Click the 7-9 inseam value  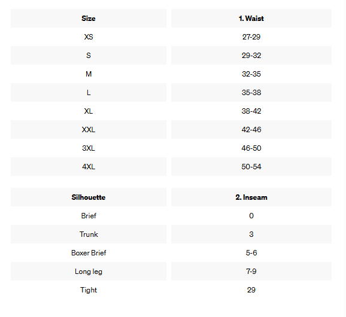point(251,271)
